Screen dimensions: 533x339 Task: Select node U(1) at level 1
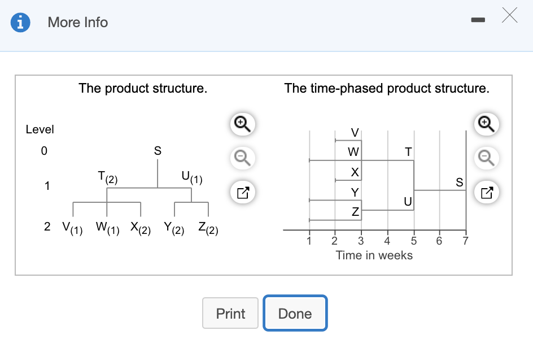click(x=191, y=177)
